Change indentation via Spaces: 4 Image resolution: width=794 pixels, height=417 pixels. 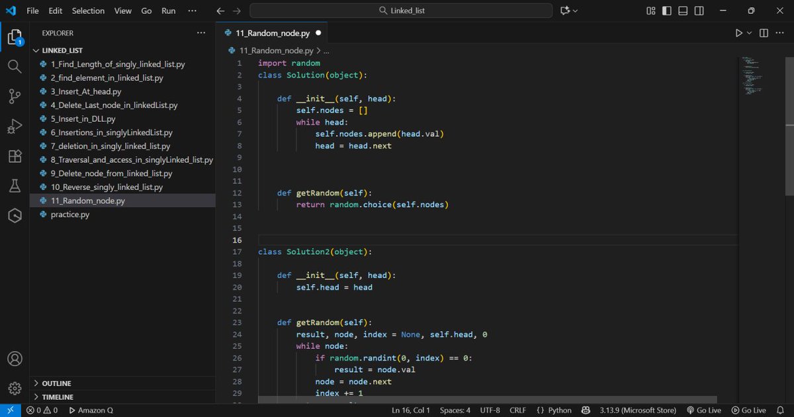[x=455, y=410]
